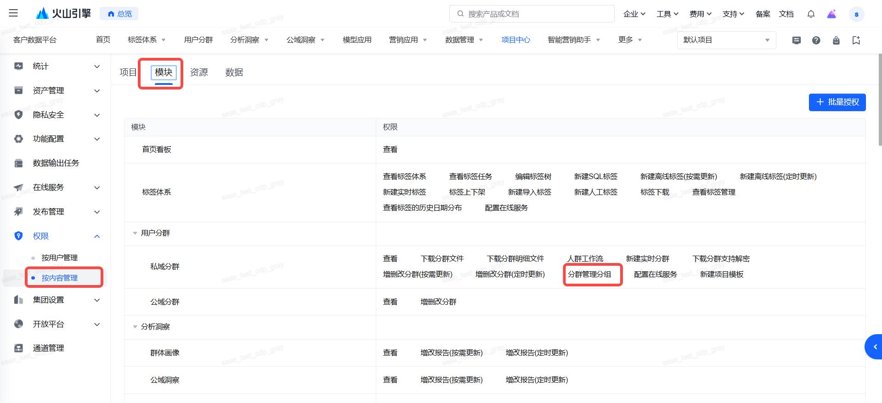Open the hamburger menu icon
The height and width of the screenshot is (403, 882).
tap(13, 13)
